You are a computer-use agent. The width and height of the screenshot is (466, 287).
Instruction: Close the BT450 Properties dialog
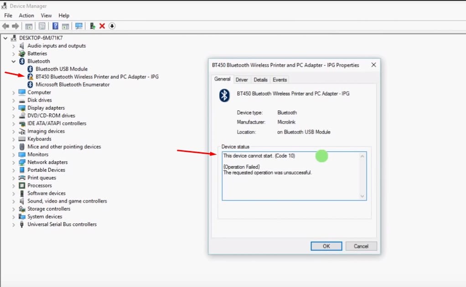tap(373, 65)
